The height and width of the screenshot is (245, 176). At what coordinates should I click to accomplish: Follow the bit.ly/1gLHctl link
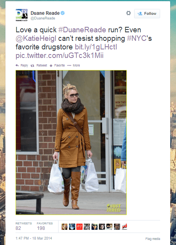[x=96, y=47]
